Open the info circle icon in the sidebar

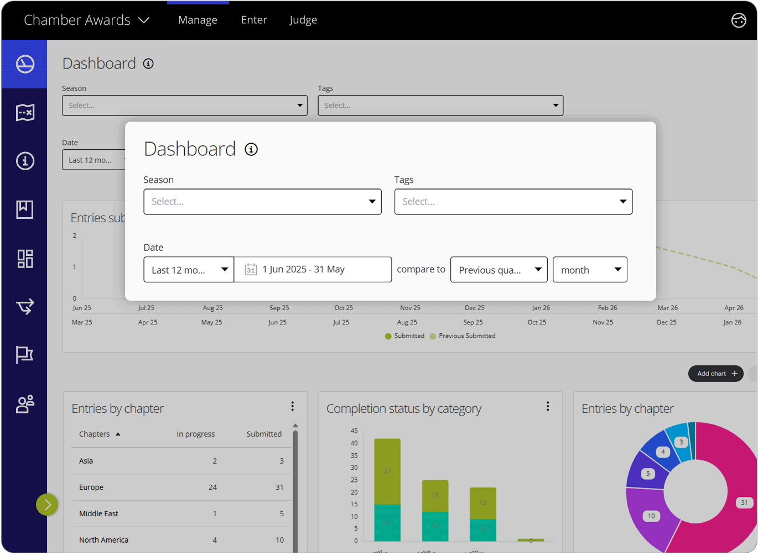coord(25,161)
